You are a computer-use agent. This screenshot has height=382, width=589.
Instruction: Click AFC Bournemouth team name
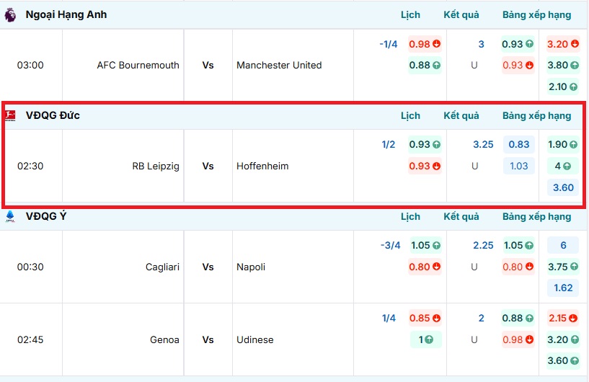[x=138, y=65]
